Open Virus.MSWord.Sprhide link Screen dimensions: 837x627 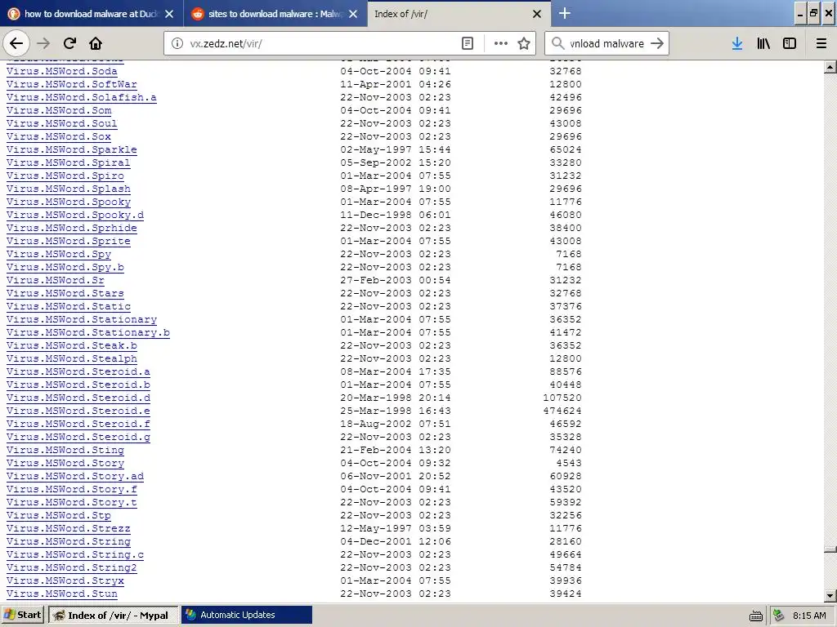(x=72, y=228)
